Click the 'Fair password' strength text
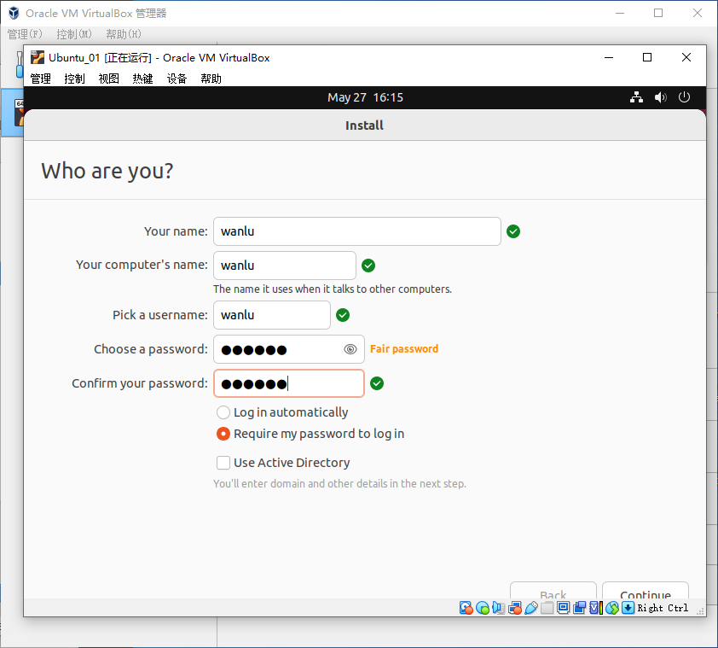The width and height of the screenshot is (718, 648). point(404,349)
